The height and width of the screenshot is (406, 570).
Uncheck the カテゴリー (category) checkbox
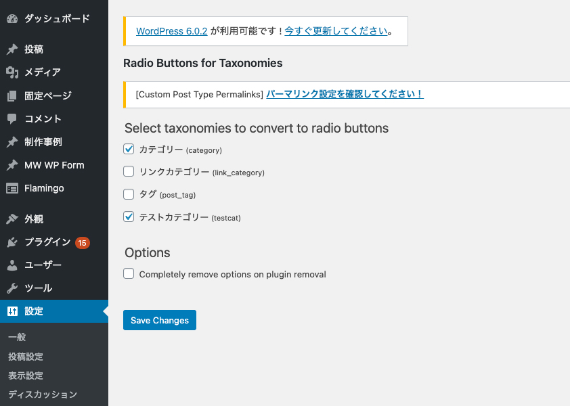point(129,149)
